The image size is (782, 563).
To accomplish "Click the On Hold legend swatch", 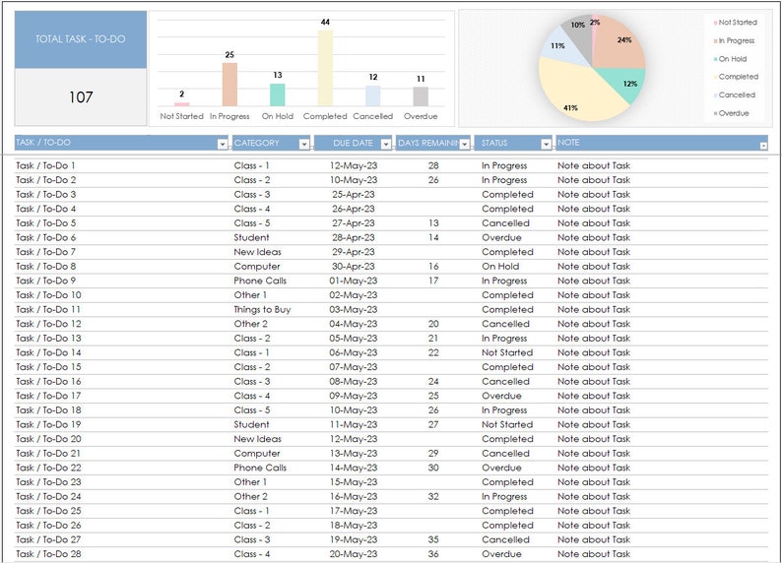I will tap(716, 59).
